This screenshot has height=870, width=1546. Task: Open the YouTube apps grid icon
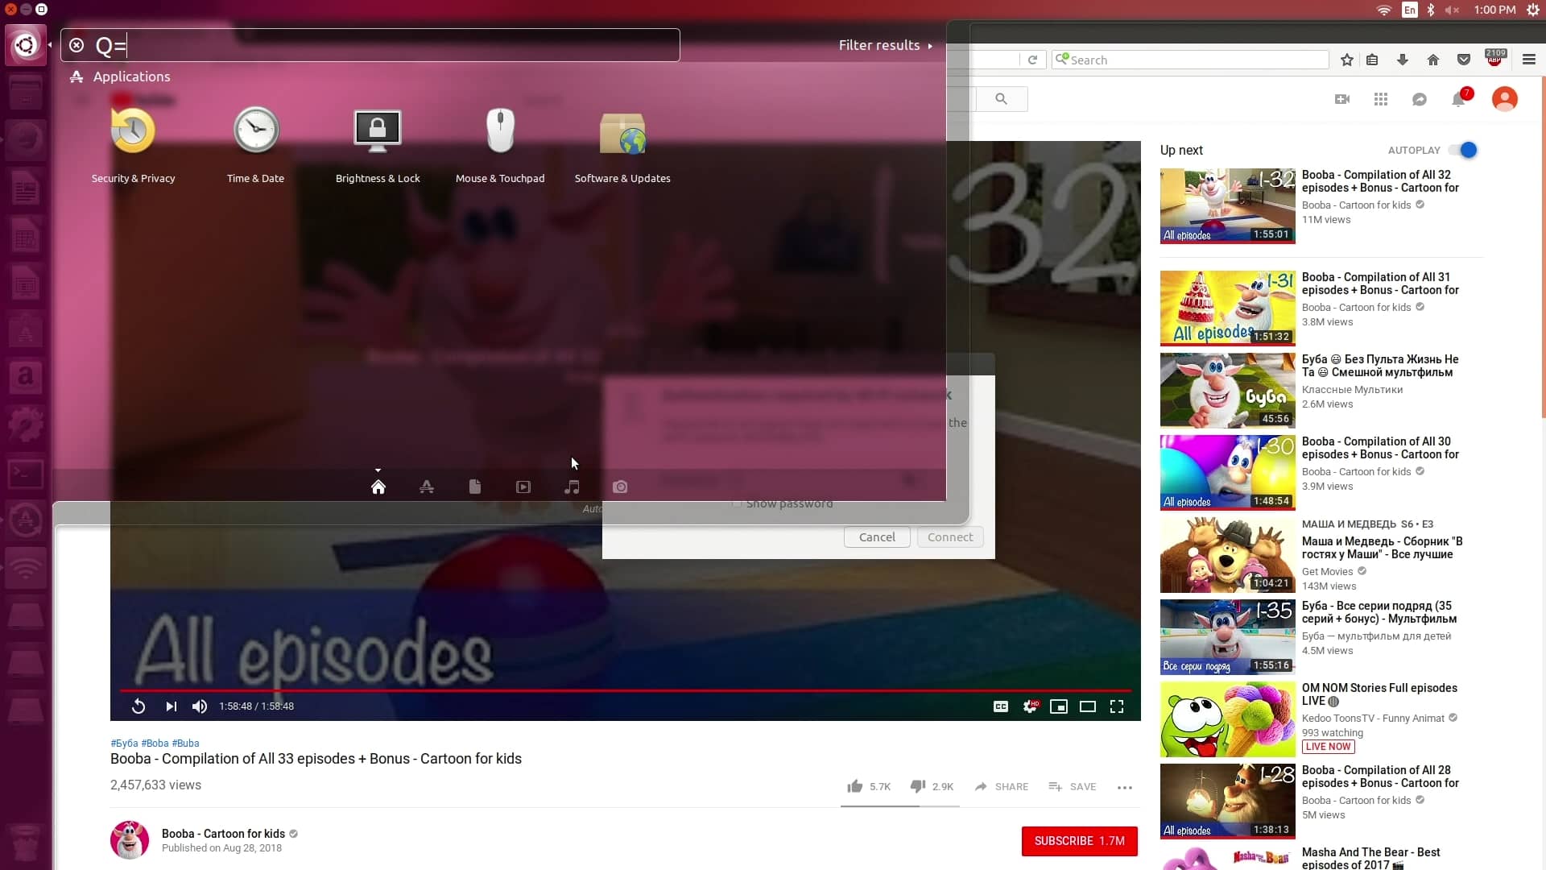[x=1381, y=99]
